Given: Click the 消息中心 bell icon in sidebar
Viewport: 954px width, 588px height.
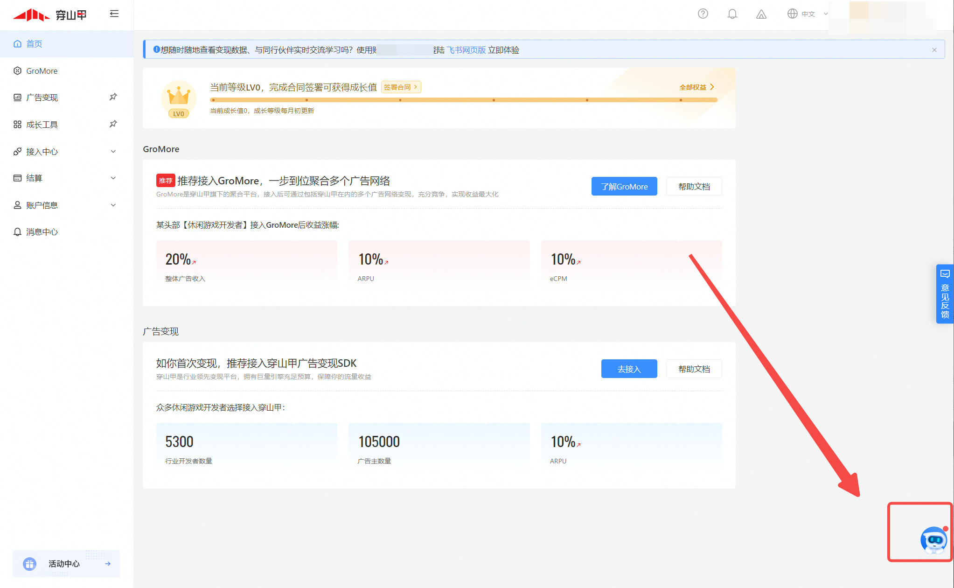Looking at the screenshot, I should [17, 232].
